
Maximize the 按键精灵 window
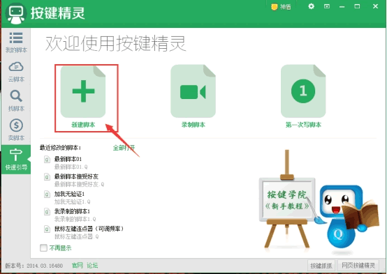point(357,6)
